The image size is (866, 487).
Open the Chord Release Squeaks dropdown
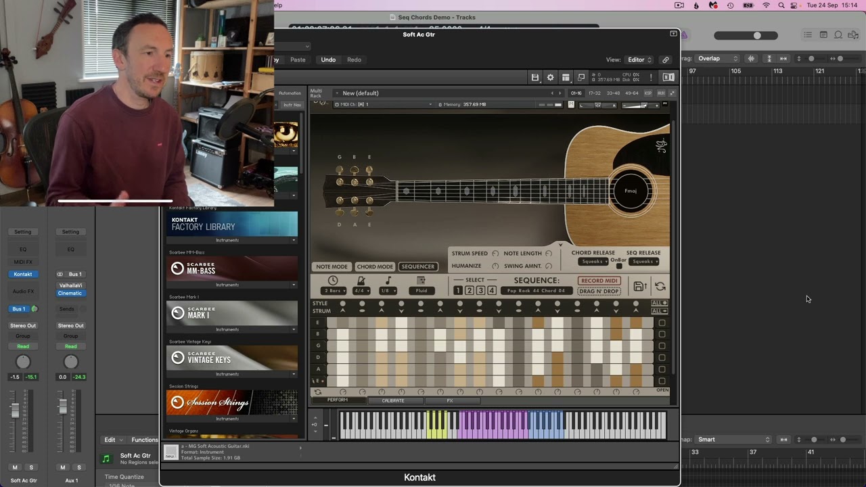point(593,262)
